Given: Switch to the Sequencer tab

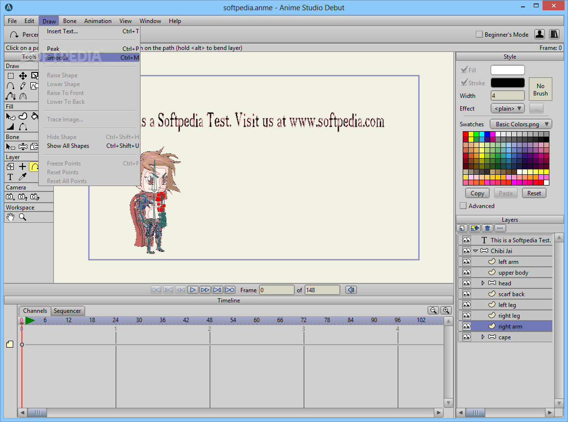Looking at the screenshot, I should tap(68, 311).
